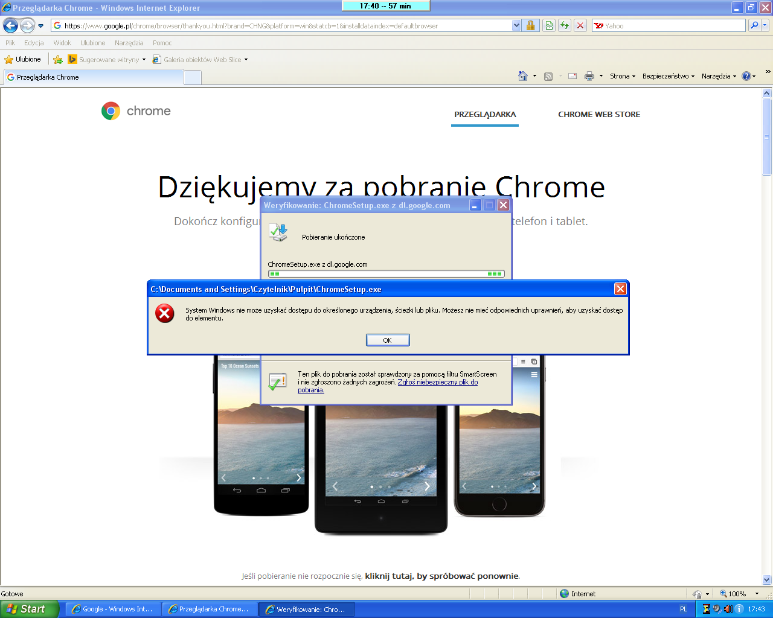Screen dimensions: 773x618
Task: Go back with the Back arrow button
Action: pos(10,25)
